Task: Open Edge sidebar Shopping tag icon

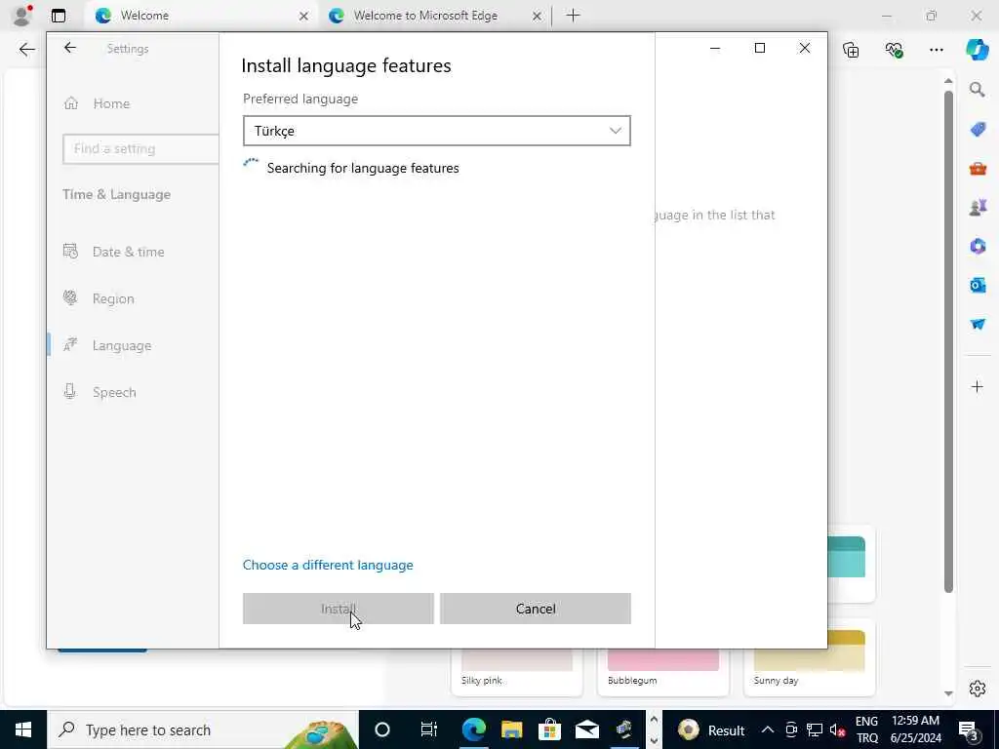Action: pyautogui.click(x=978, y=130)
